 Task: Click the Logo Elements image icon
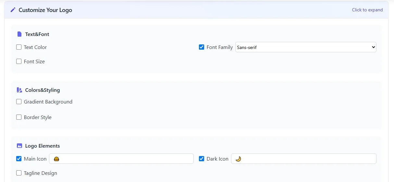pyautogui.click(x=19, y=146)
